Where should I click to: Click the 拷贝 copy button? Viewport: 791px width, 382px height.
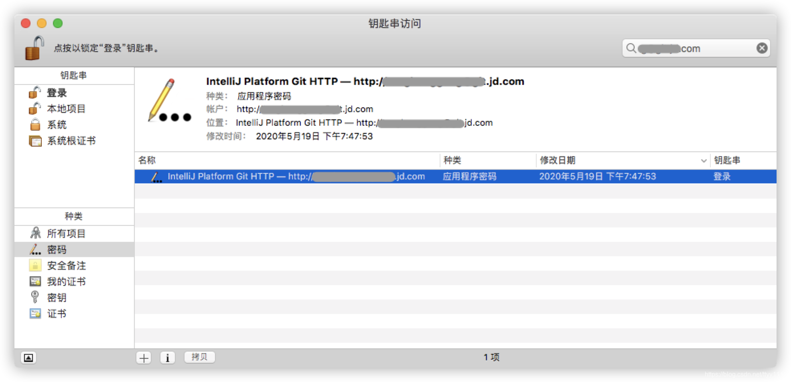[x=200, y=357]
